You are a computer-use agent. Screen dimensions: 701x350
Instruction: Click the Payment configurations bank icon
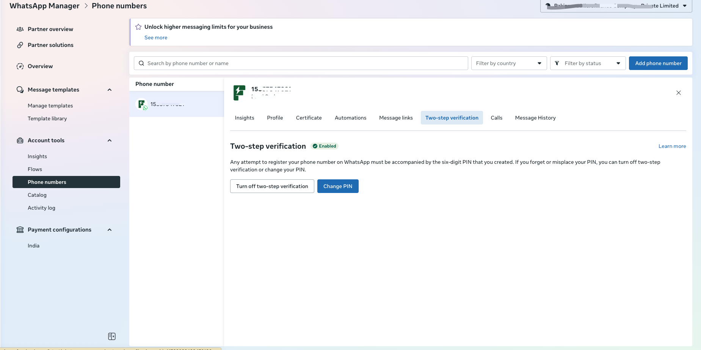click(20, 230)
